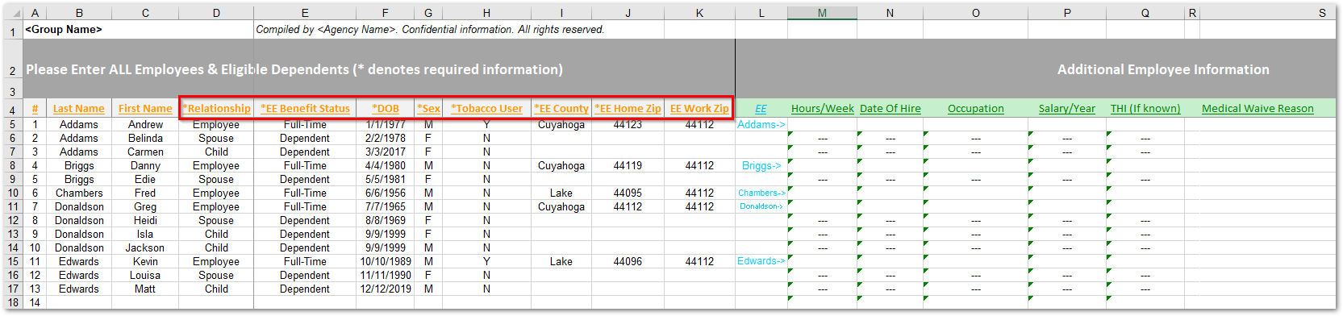This screenshot has width=1343, height=316.
Task: Select the first name cell 'Fred'
Action: [145, 193]
